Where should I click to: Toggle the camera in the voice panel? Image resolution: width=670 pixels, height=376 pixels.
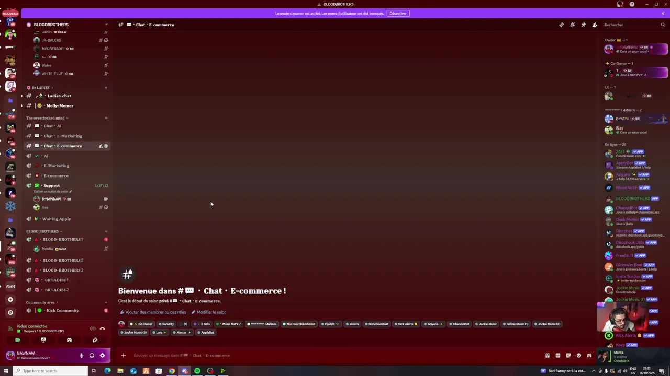pyautogui.click(x=18, y=340)
